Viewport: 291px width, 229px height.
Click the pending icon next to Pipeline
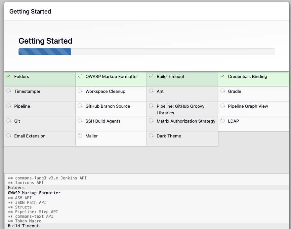pos(9,106)
